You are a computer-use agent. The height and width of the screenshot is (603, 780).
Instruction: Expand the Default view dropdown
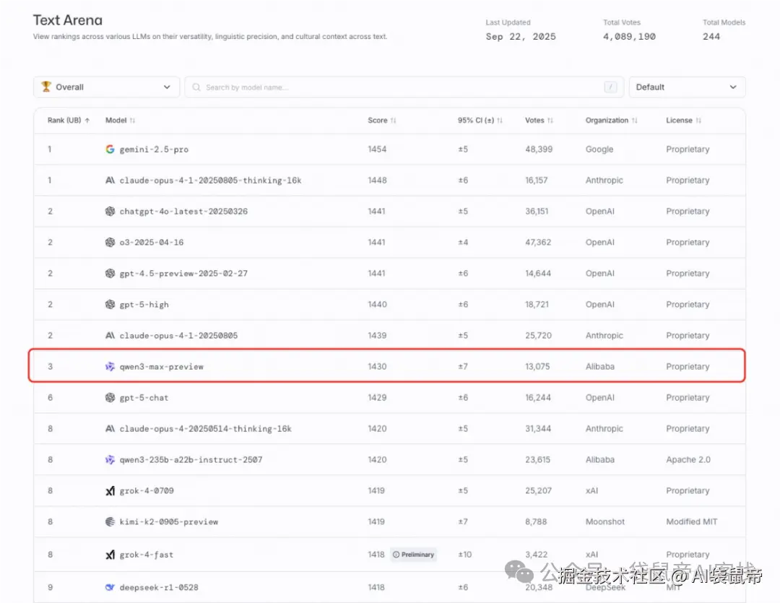coord(686,87)
